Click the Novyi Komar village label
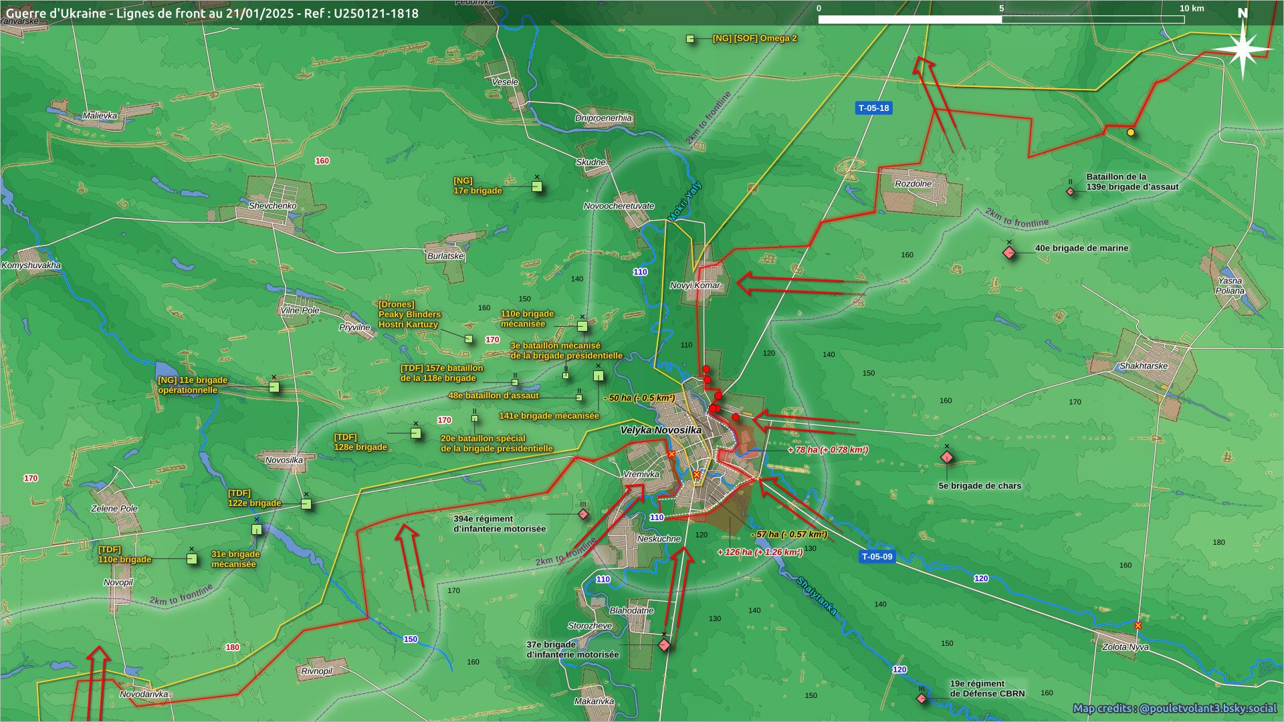This screenshot has width=1284, height=722. click(x=695, y=285)
